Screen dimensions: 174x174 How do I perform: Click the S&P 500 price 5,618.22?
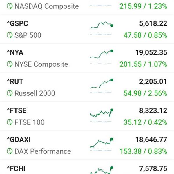153,23
